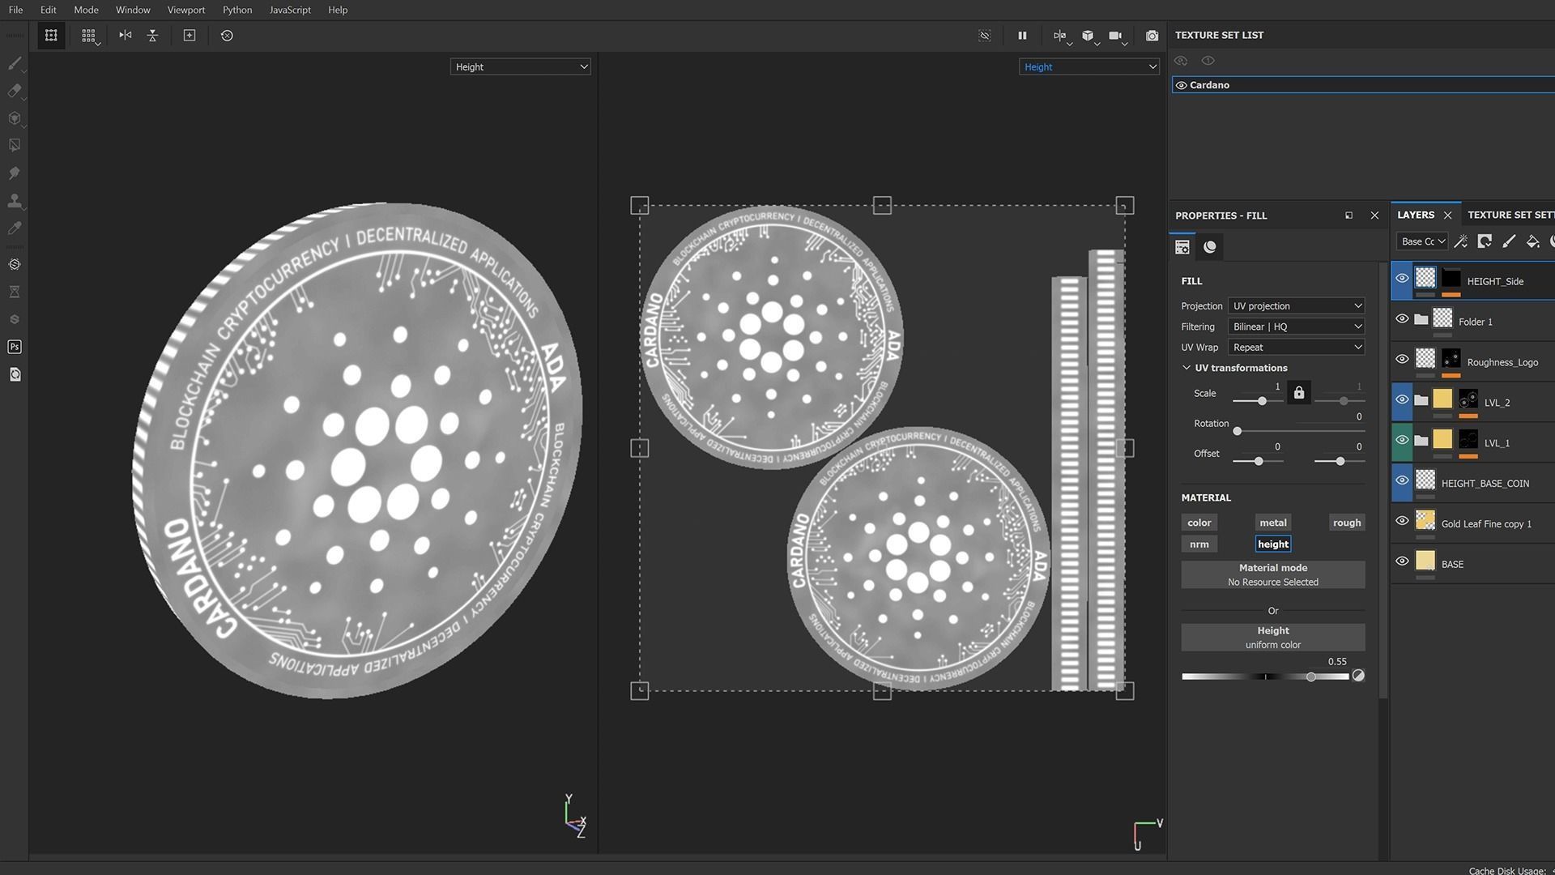Hide the Roughness_Logo layer
Viewport: 1555px width, 875px height.
point(1403,360)
